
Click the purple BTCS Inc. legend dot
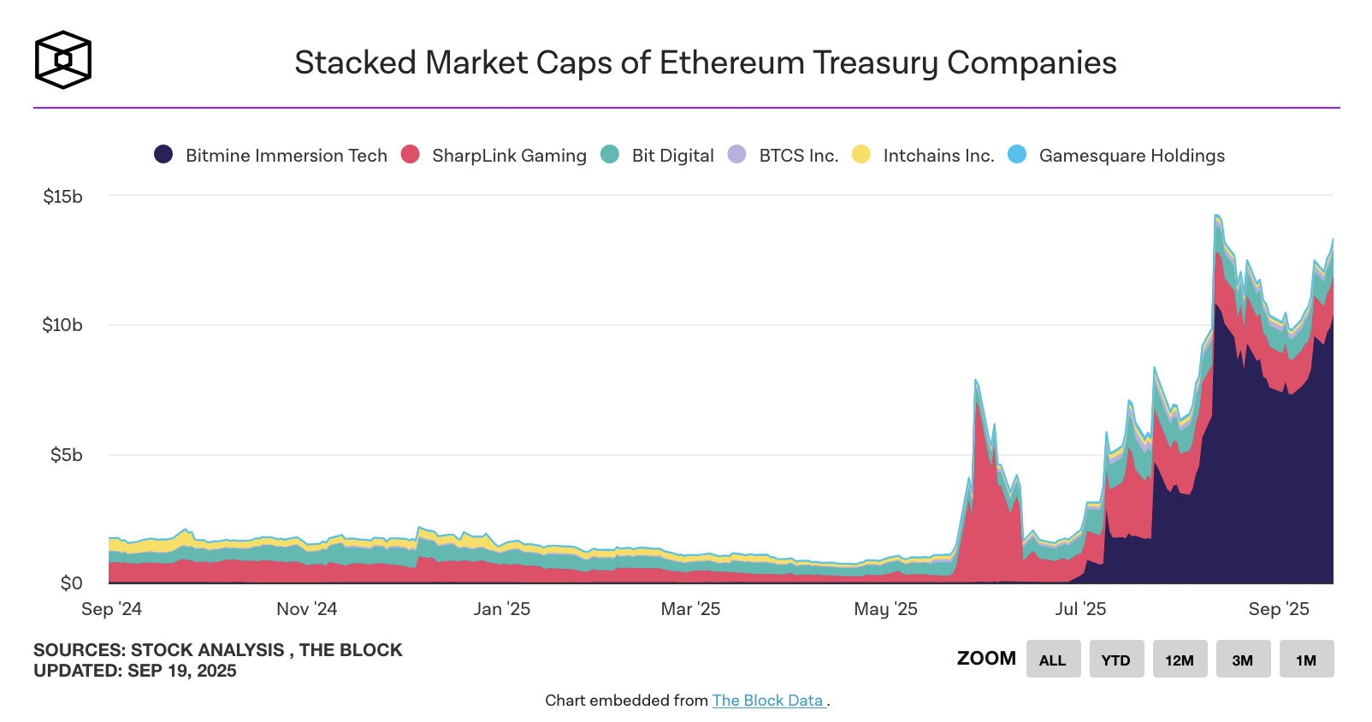[737, 155]
